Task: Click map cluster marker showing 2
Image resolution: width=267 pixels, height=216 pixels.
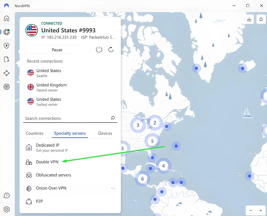Action: pyautogui.click(x=155, y=123)
